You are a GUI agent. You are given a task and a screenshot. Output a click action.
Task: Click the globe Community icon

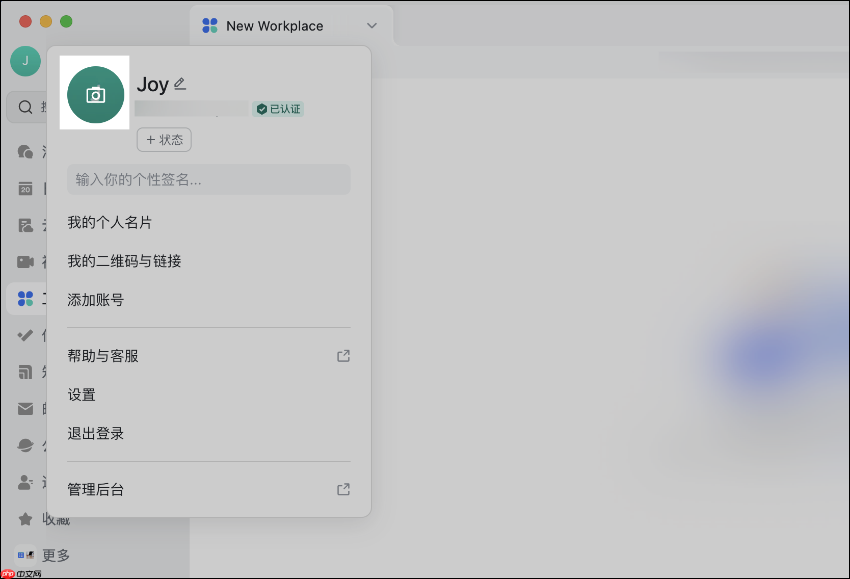point(25,445)
